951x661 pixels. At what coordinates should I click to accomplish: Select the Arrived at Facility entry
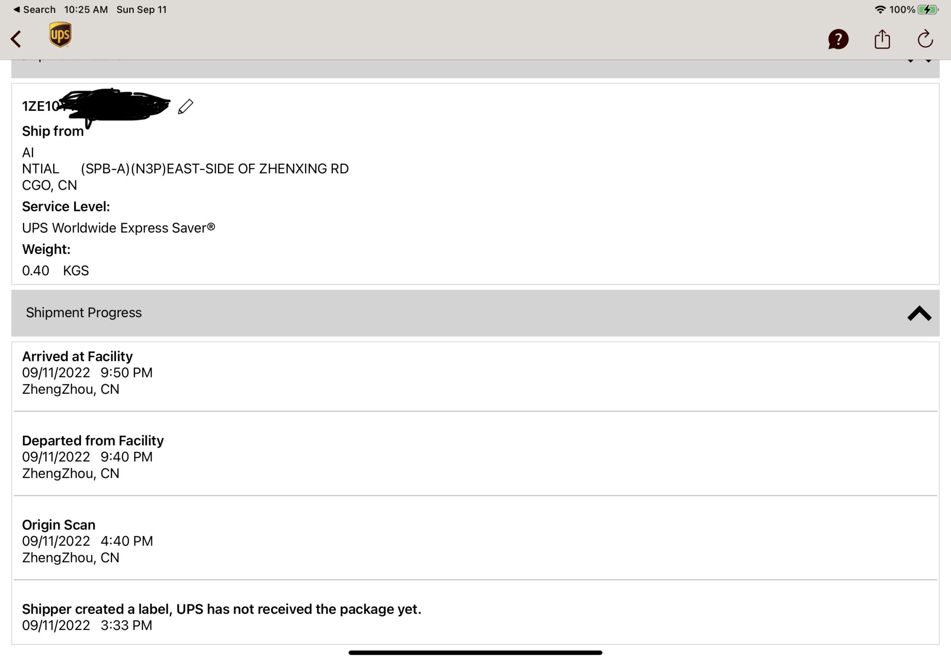coord(78,357)
